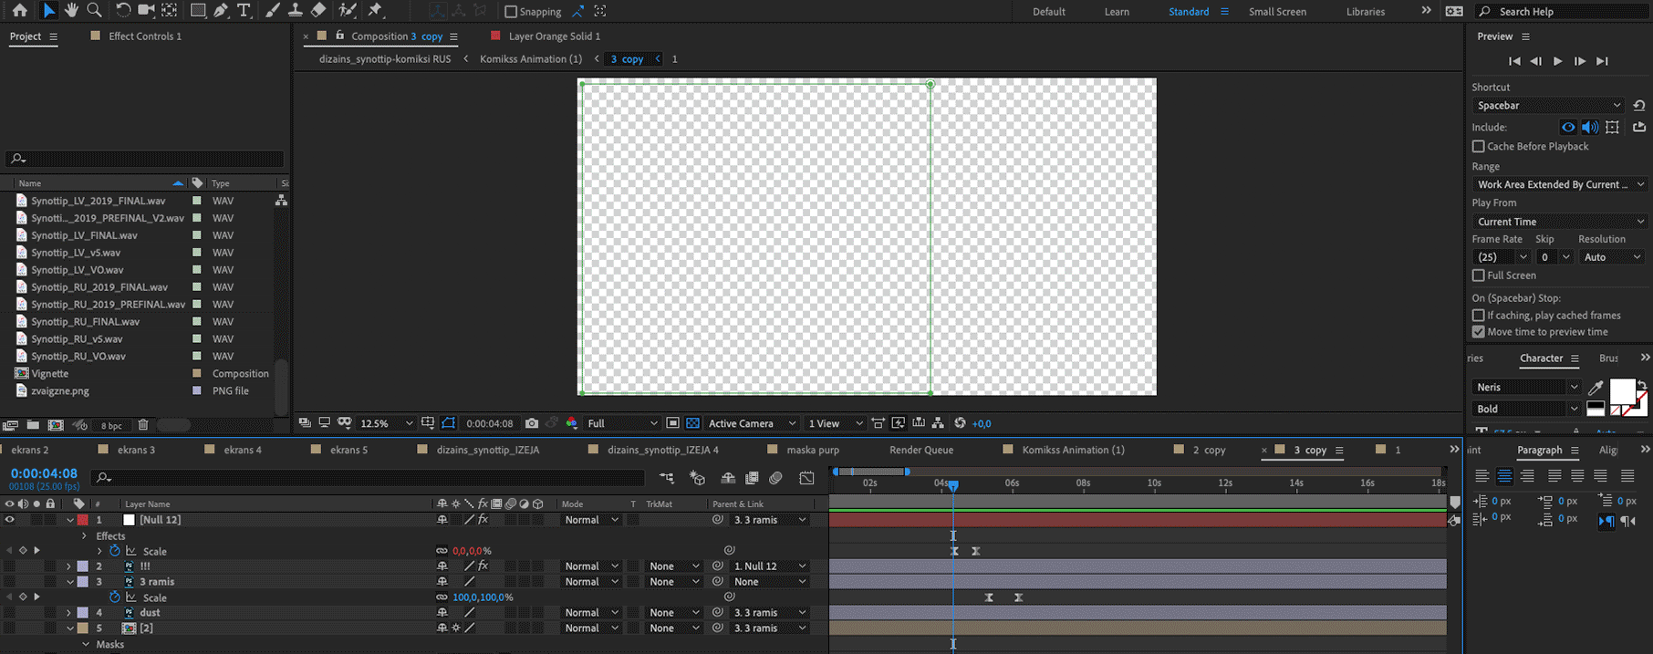1653x654 pixels.
Task: Open the Range dropdown in Preview
Action: point(1559,184)
